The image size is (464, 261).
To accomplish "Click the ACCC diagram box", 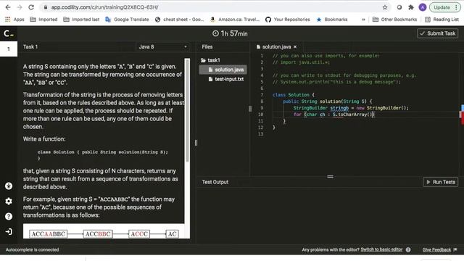I will pos(139,234).
